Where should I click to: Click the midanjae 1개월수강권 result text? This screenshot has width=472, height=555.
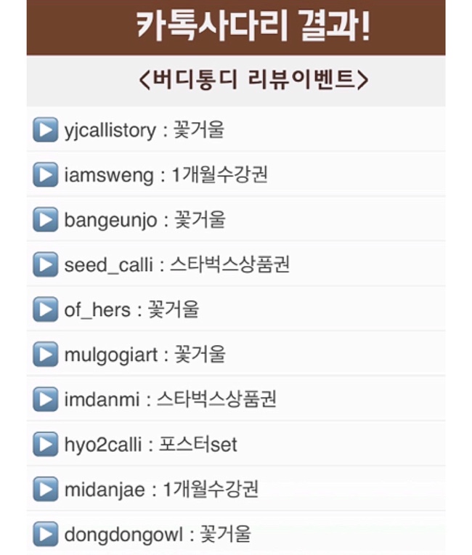161,490
